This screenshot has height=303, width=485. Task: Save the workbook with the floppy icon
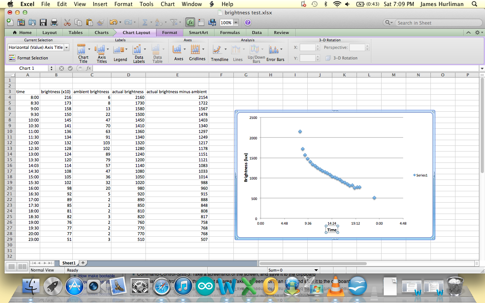point(43,22)
